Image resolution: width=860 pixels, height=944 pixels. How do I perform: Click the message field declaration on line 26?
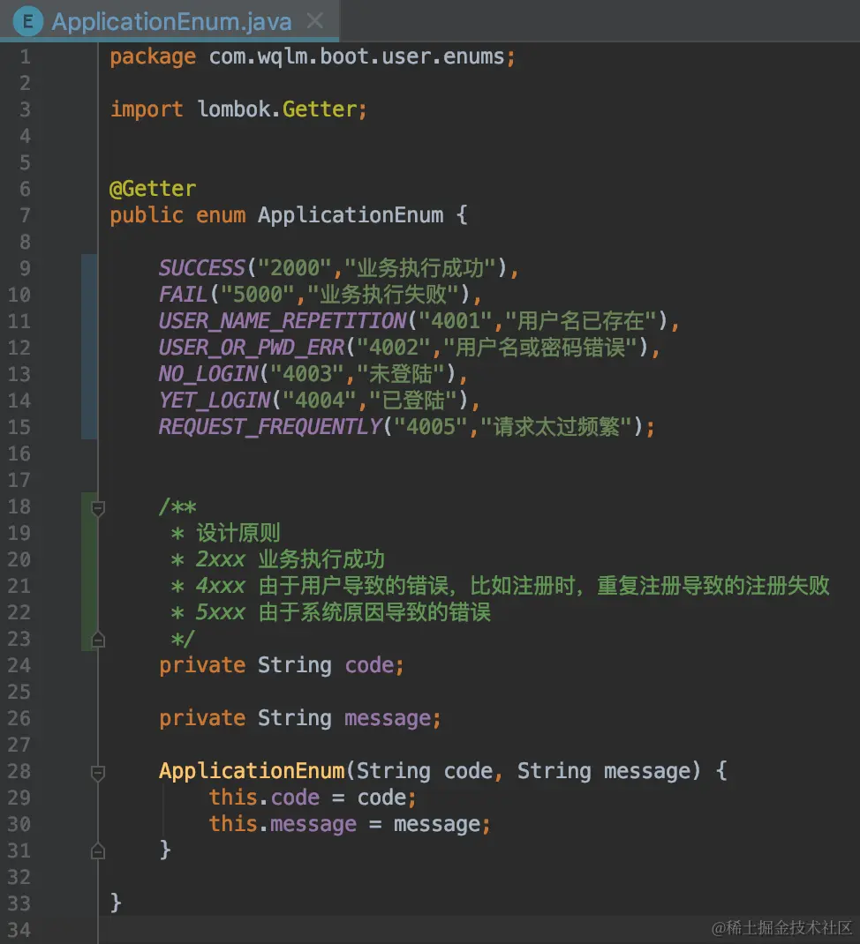tap(300, 718)
